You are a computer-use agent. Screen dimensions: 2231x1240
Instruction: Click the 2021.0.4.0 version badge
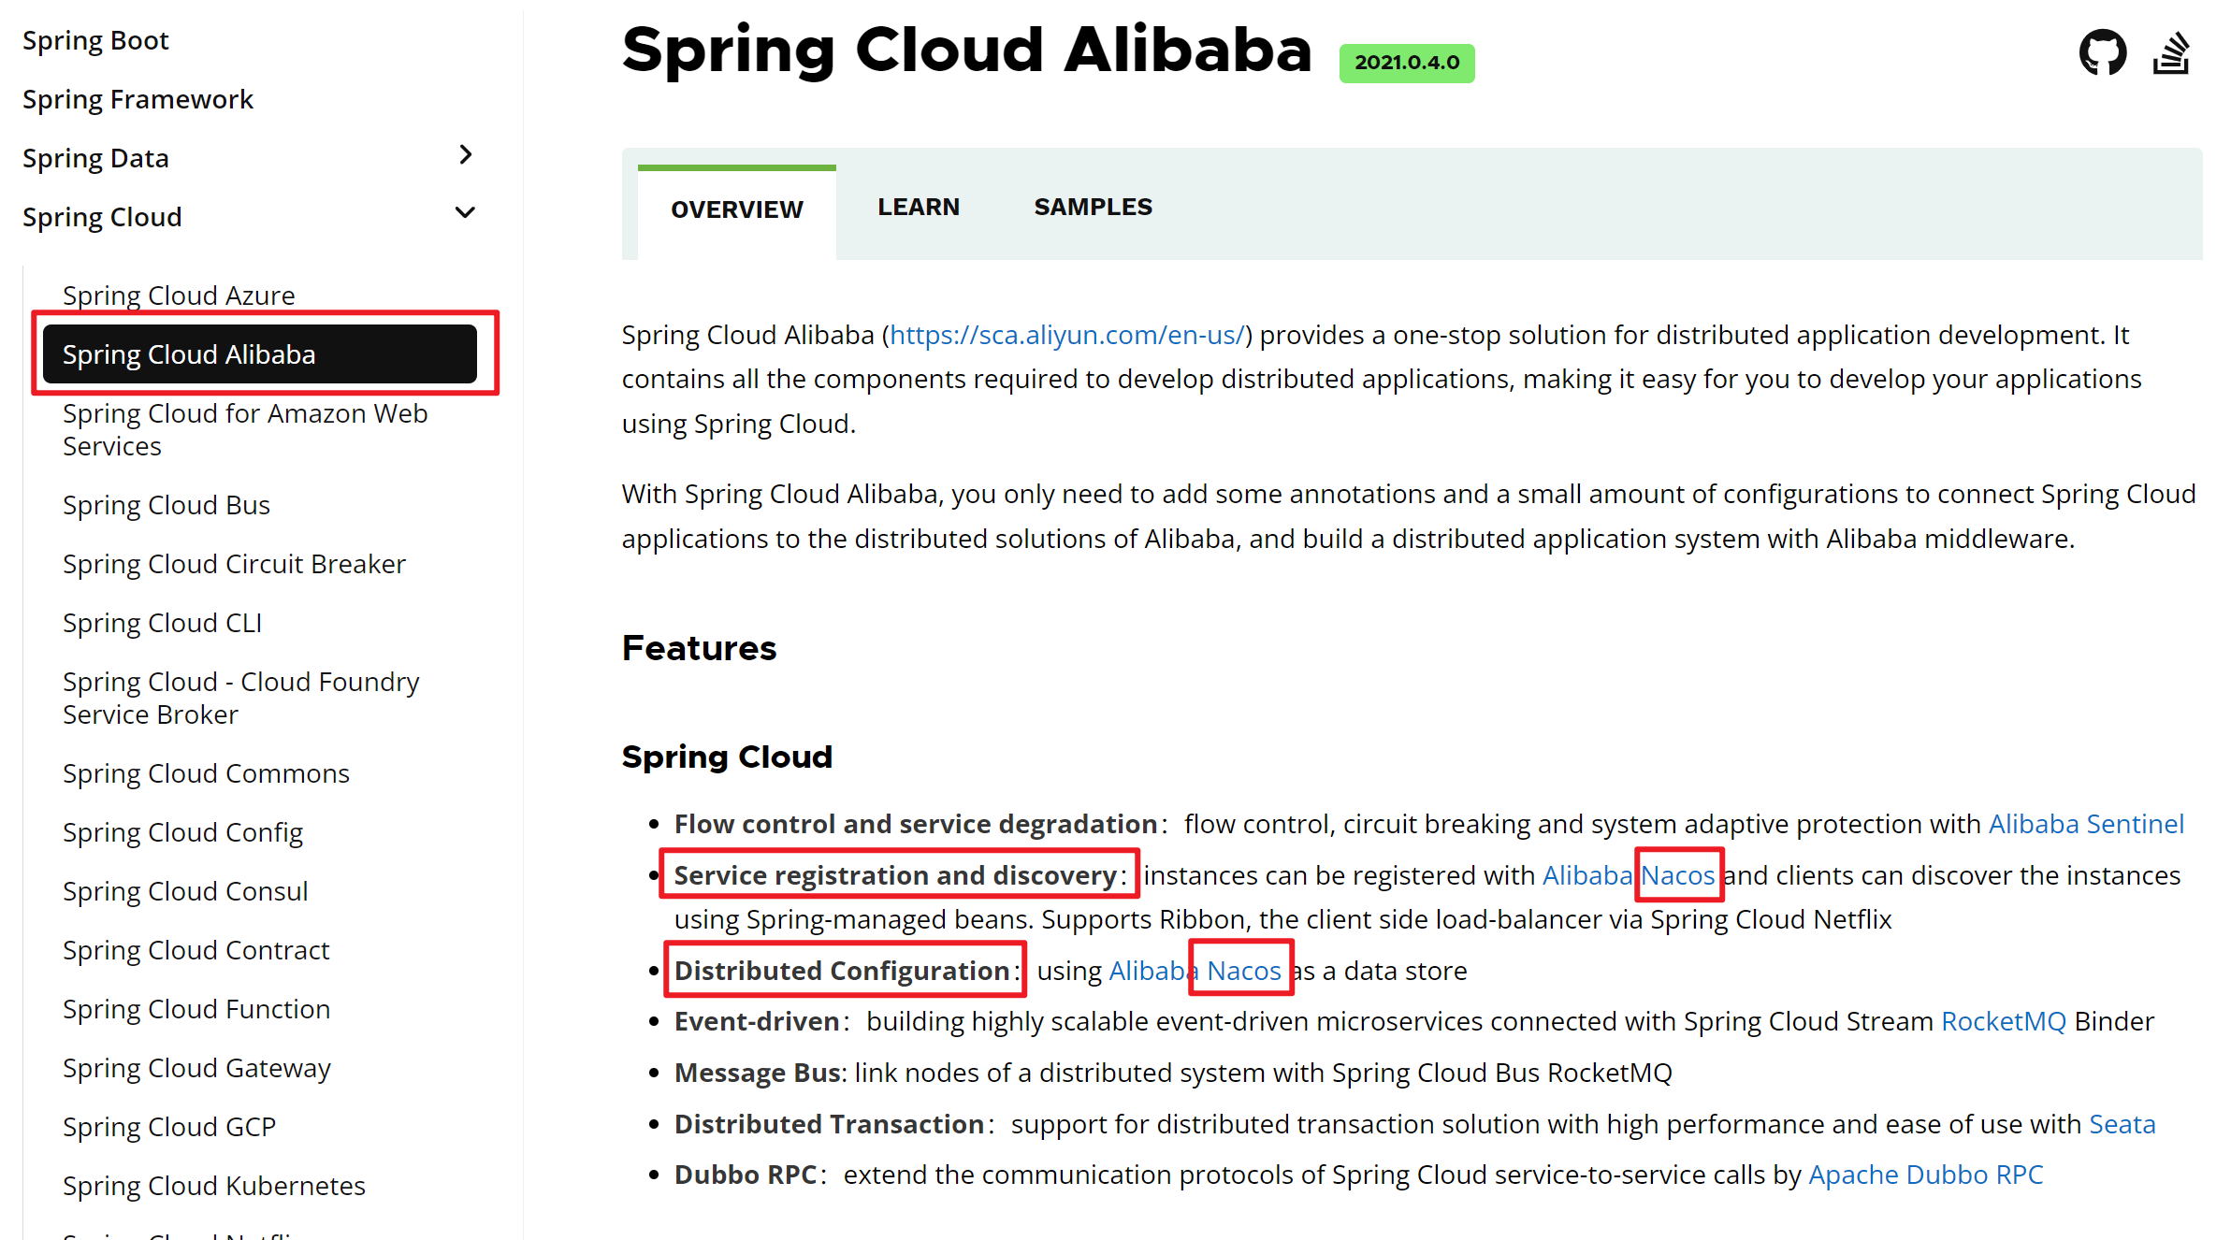1406,63
